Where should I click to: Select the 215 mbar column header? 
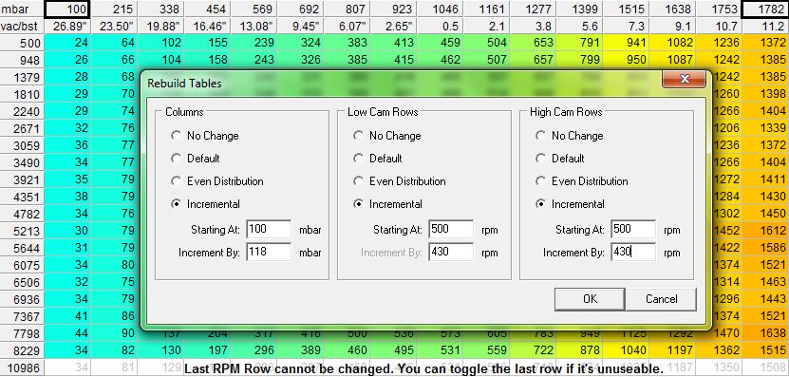coord(114,9)
